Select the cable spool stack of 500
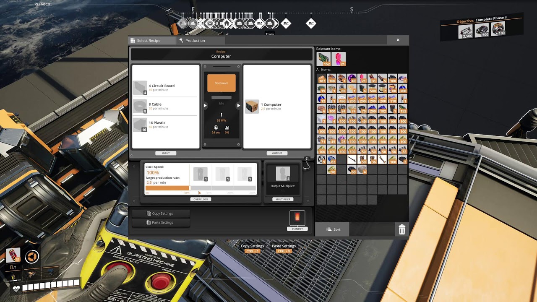The height and width of the screenshot is (302, 537). pos(373,89)
